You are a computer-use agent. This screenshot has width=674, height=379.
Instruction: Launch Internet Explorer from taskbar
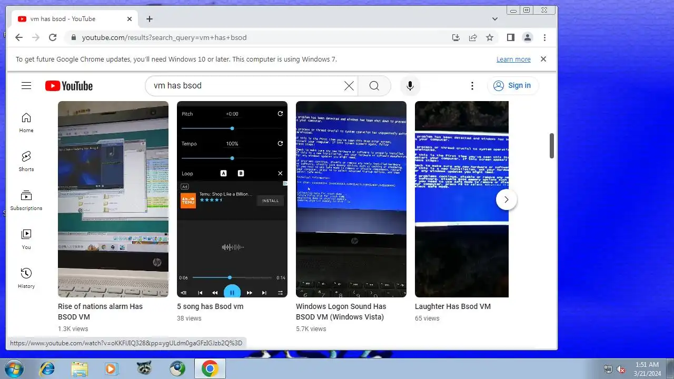47,369
